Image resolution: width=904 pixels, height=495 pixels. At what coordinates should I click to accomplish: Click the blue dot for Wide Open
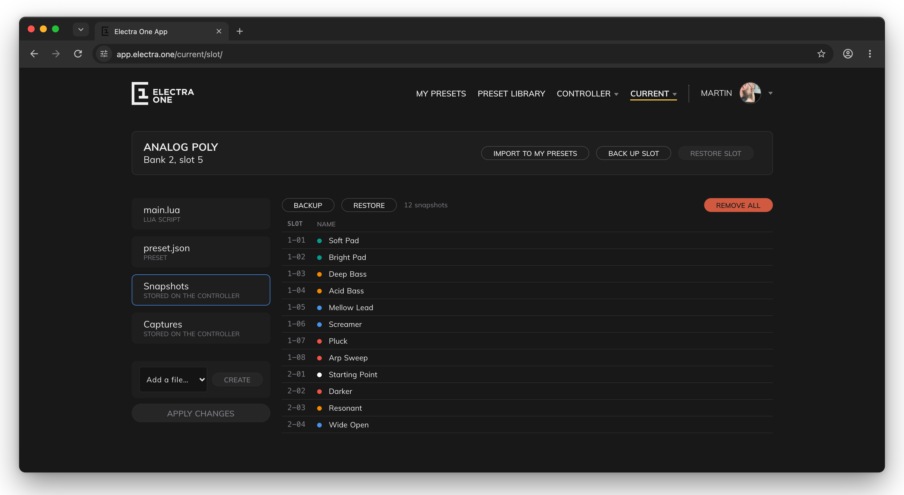[x=319, y=425]
